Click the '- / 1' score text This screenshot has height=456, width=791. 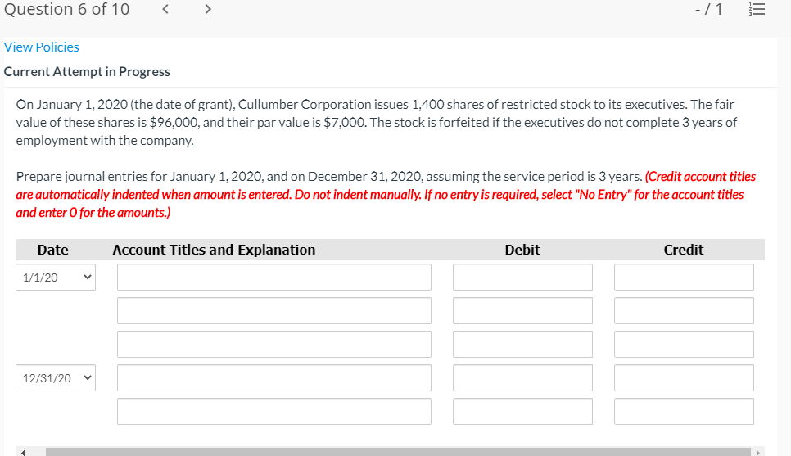coord(709,9)
